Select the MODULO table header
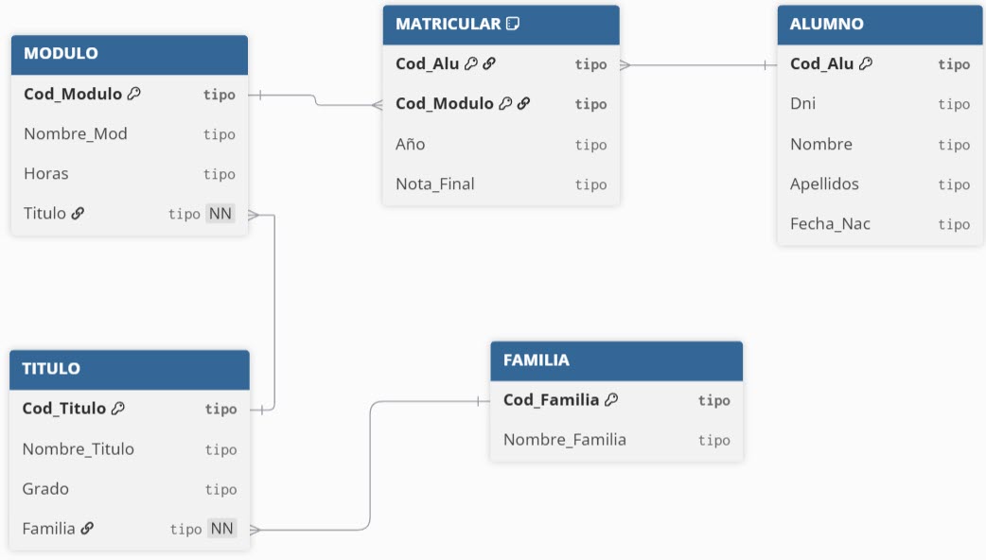Screen dimensions: 986x560 point(130,54)
